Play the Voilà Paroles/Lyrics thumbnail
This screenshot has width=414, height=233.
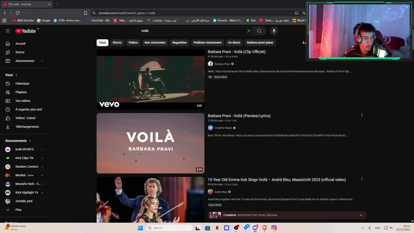pos(150,143)
